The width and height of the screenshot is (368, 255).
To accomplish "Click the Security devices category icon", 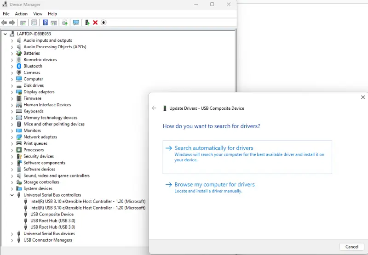I will tap(19, 156).
